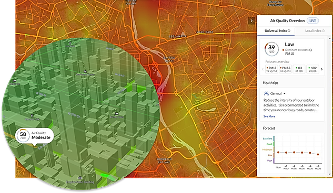Collapse the Air Quality Overview panel chevron
The width and height of the screenshot is (333, 193).
251,21
